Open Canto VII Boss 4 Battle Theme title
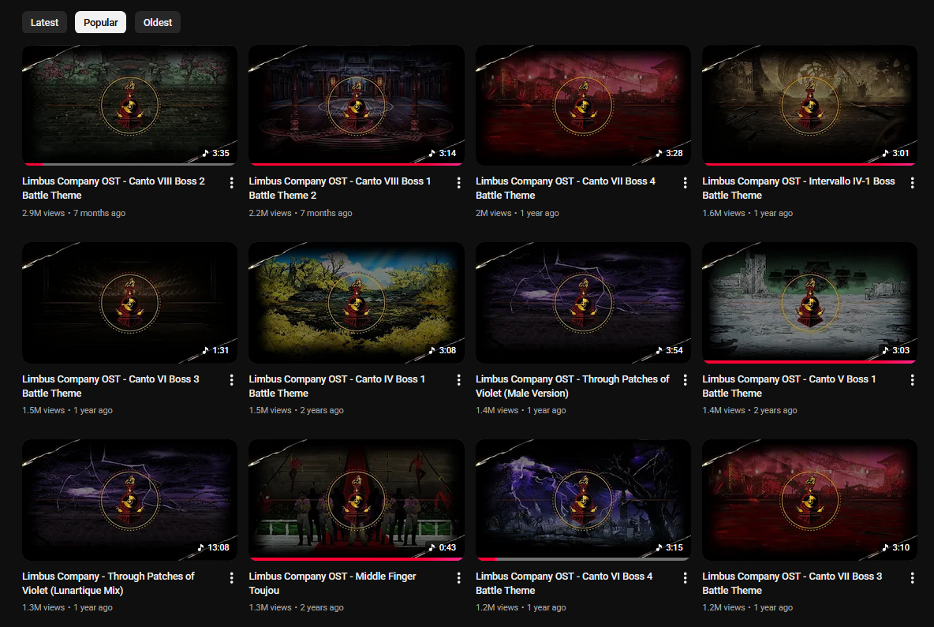This screenshot has width=934, height=627. tap(566, 188)
